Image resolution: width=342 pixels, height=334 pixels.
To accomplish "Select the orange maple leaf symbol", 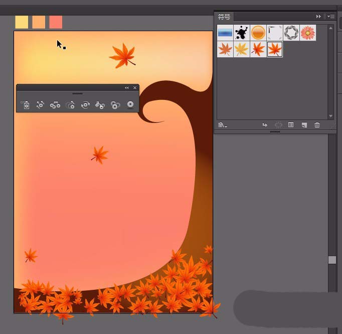I will pyautogui.click(x=258, y=49).
